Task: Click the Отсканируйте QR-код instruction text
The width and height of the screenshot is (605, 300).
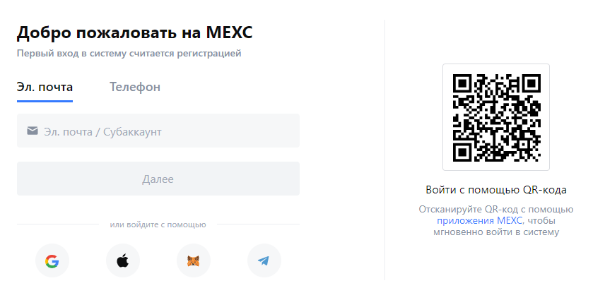Action: pos(496,210)
